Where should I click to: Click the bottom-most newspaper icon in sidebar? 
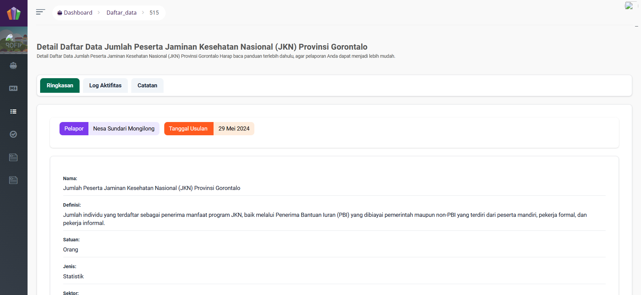[x=13, y=180]
